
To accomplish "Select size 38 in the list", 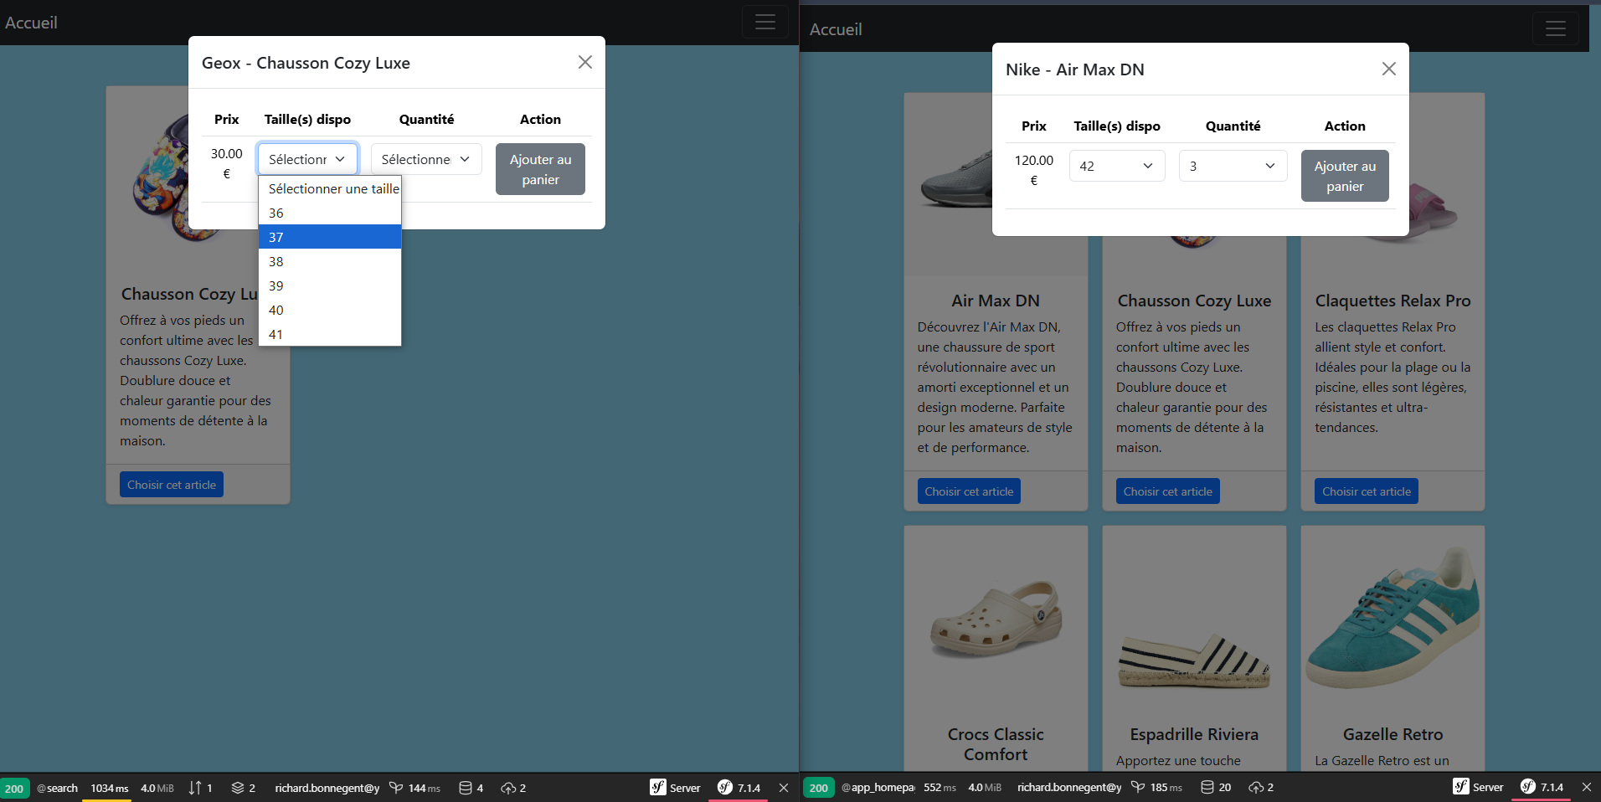I will click(x=330, y=261).
